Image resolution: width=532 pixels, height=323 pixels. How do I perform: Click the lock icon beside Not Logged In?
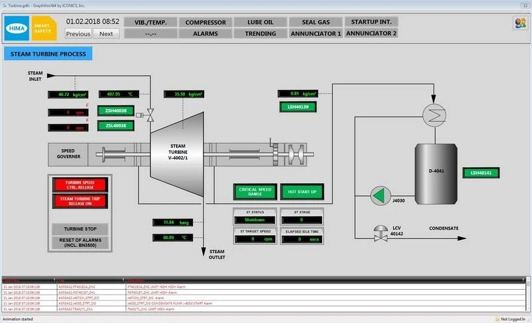[497, 319]
